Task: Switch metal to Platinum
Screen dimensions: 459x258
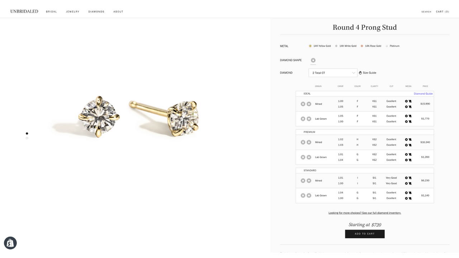Action: (x=386, y=46)
